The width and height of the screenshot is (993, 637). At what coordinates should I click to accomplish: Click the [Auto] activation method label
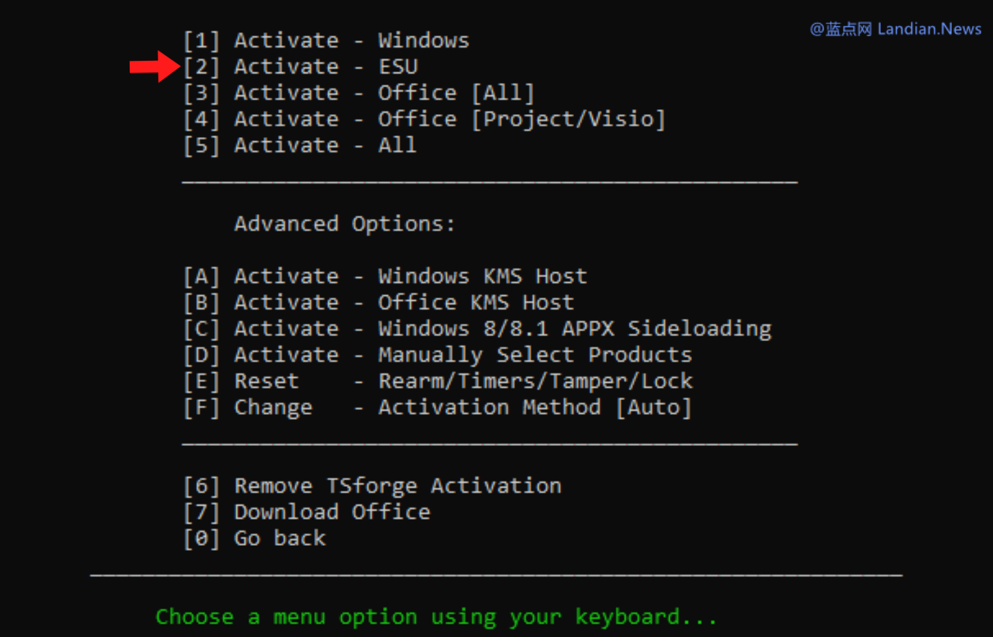(654, 408)
